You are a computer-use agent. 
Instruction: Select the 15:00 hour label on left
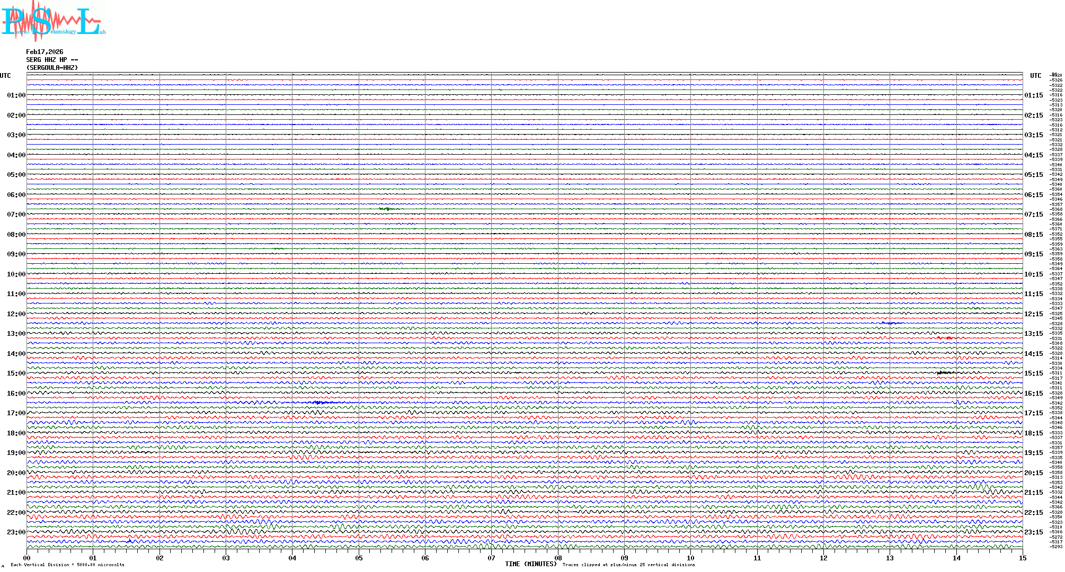(x=16, y=373)
